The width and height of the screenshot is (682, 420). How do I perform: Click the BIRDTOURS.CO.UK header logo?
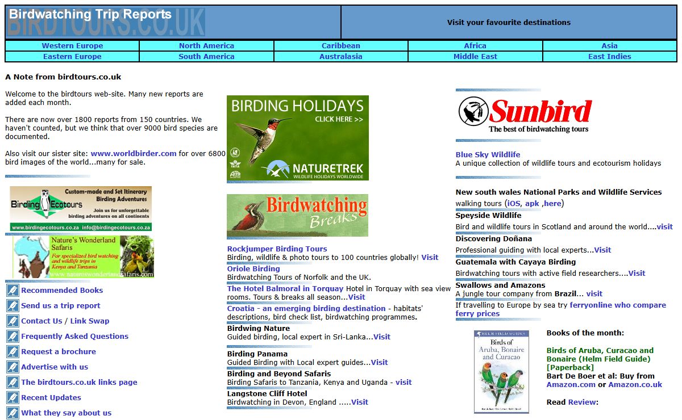(106, 22)
